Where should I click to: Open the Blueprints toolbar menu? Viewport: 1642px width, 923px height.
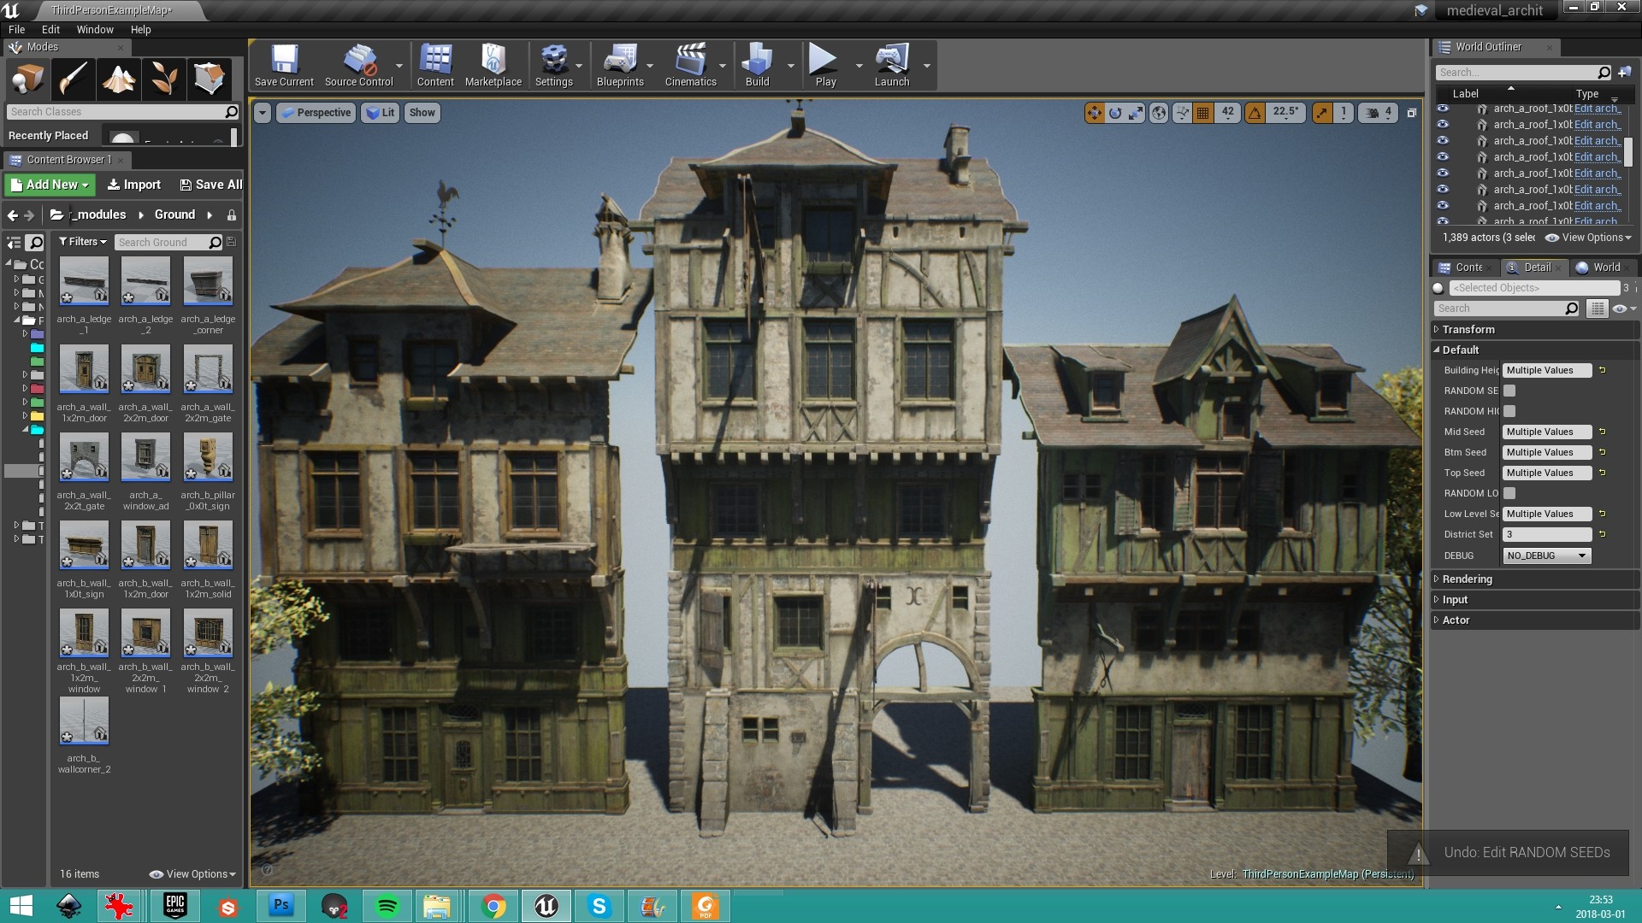coord(620,66)
